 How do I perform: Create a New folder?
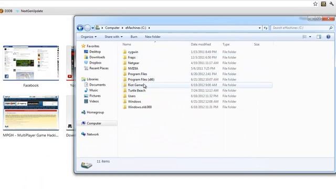pos(153,37)
